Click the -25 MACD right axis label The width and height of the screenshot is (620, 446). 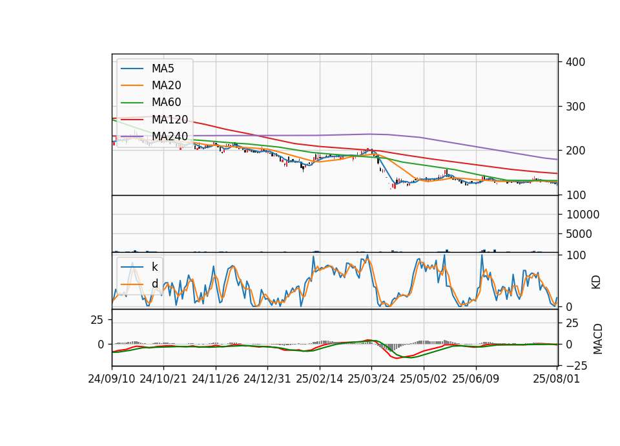(x=577, y=366)
